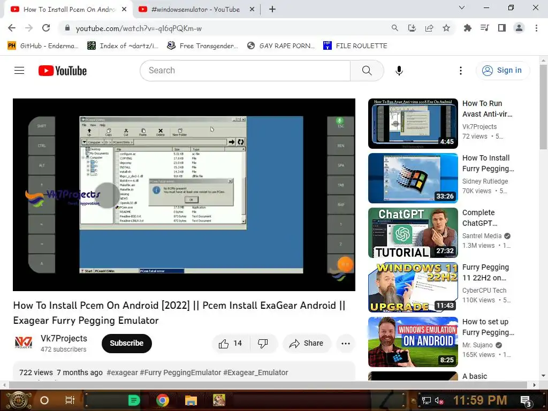The image size is (548, 411).
Task: Click the Sign in button
Action: 503,71
